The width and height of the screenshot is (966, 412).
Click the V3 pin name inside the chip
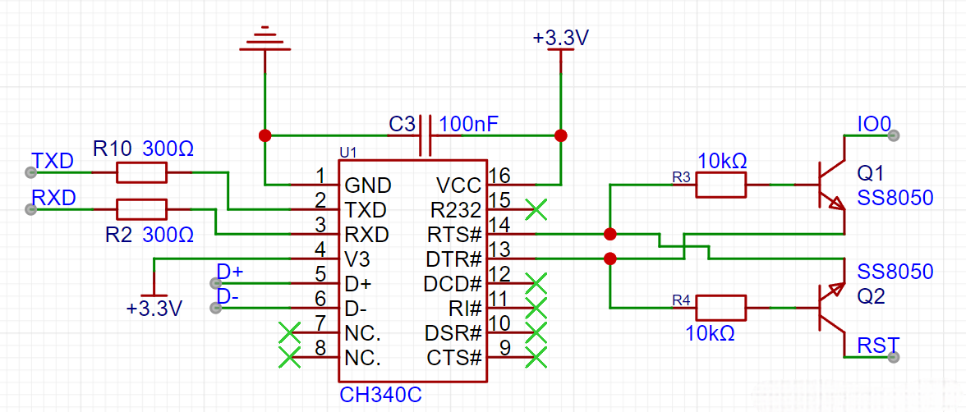coord(357,259)
